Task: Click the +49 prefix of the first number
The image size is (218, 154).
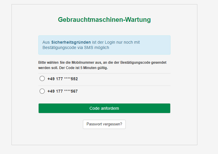Action: click(51, 79)
